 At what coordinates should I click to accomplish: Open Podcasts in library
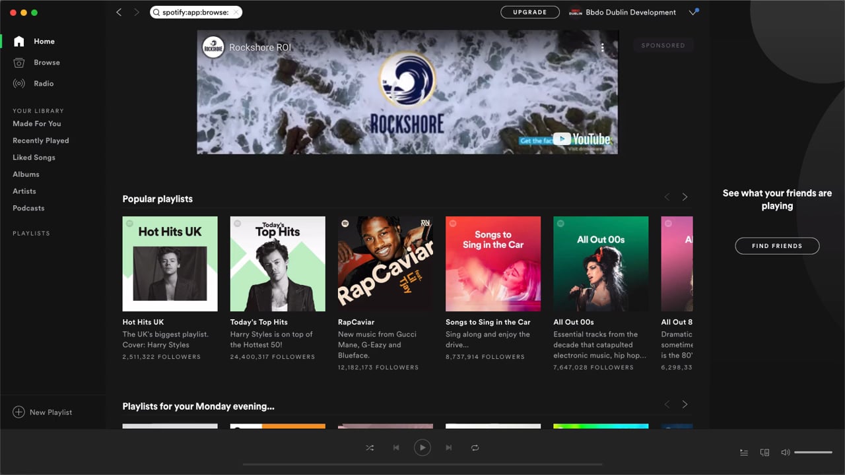coord(28,208)
